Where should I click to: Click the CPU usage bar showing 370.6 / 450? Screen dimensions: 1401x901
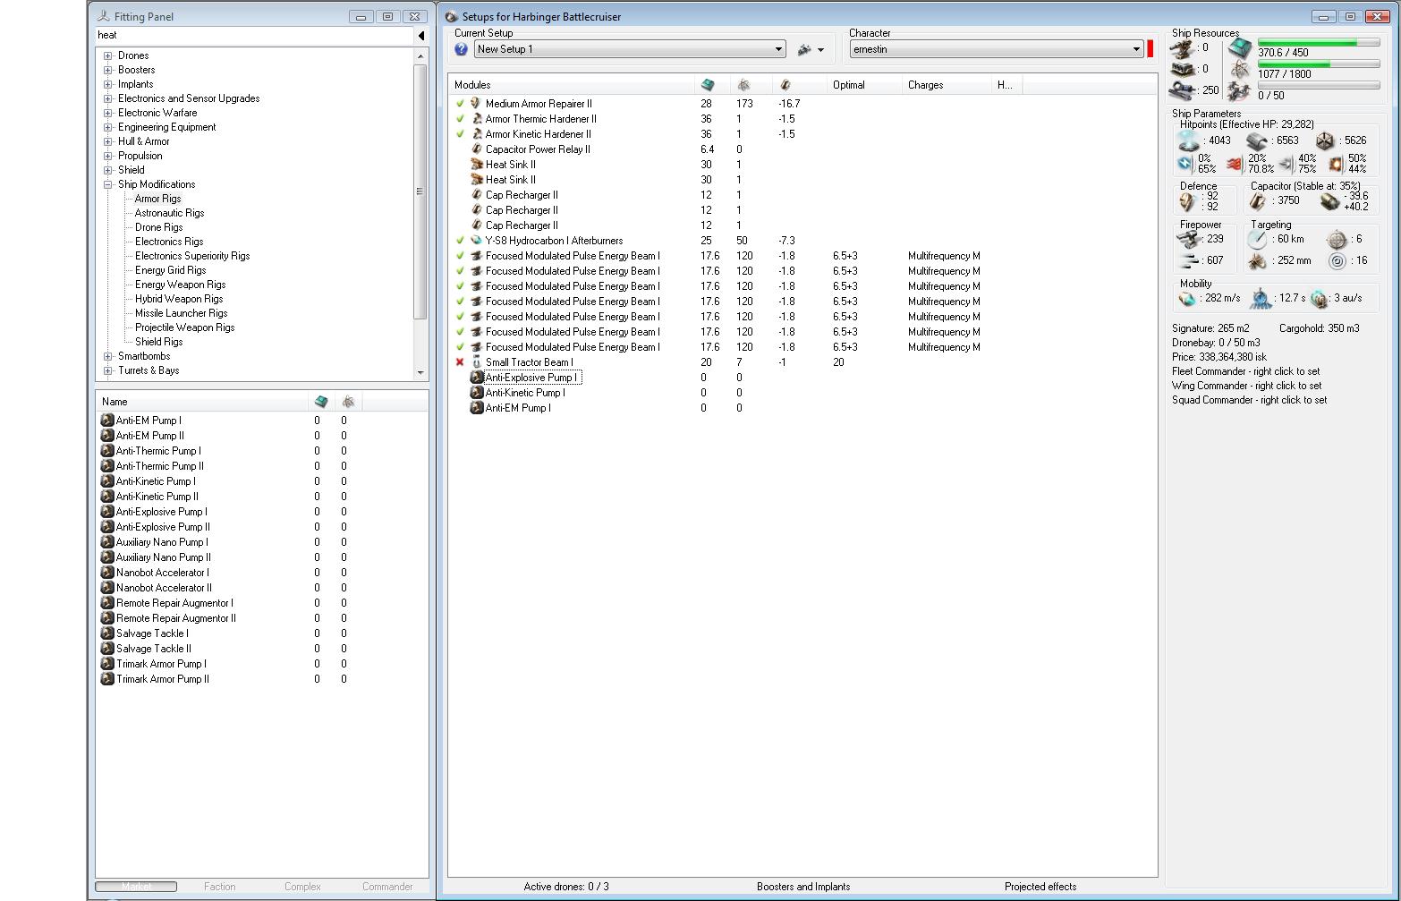tap(1317, 43)
